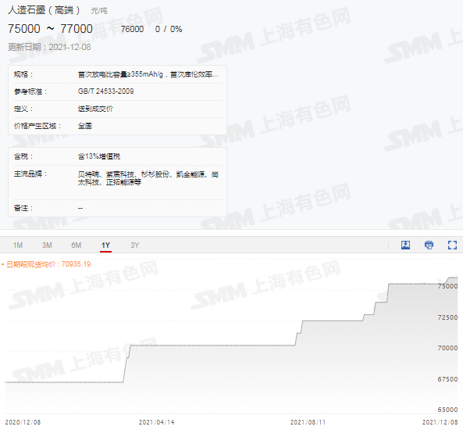Switch chart range to 1M

(18, 245)
